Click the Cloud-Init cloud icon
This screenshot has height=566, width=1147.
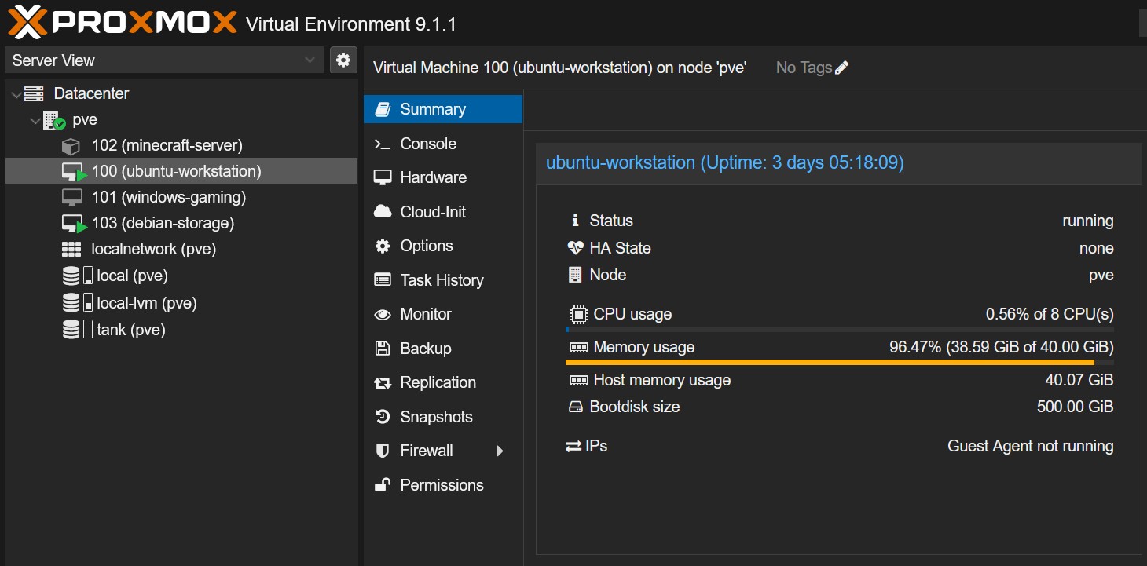(383, 212)
